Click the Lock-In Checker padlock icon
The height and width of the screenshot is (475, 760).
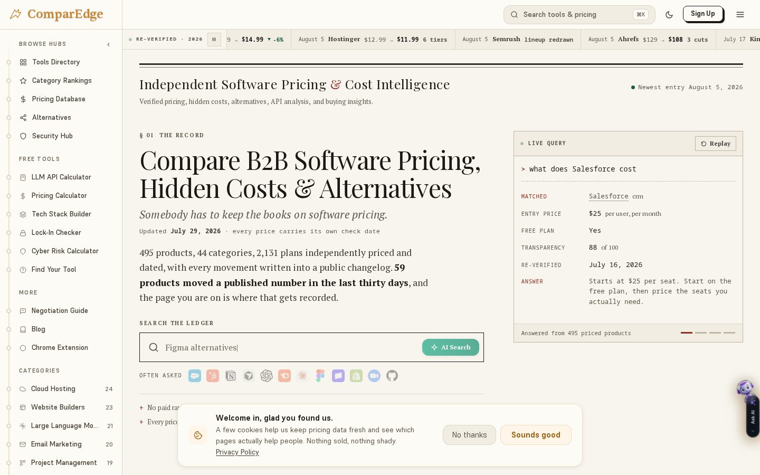click(23, 233)
